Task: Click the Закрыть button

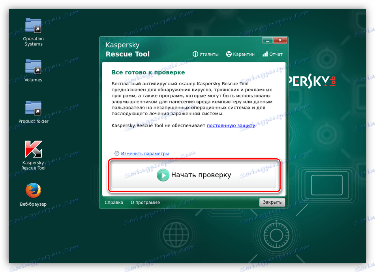Action: 272,202
